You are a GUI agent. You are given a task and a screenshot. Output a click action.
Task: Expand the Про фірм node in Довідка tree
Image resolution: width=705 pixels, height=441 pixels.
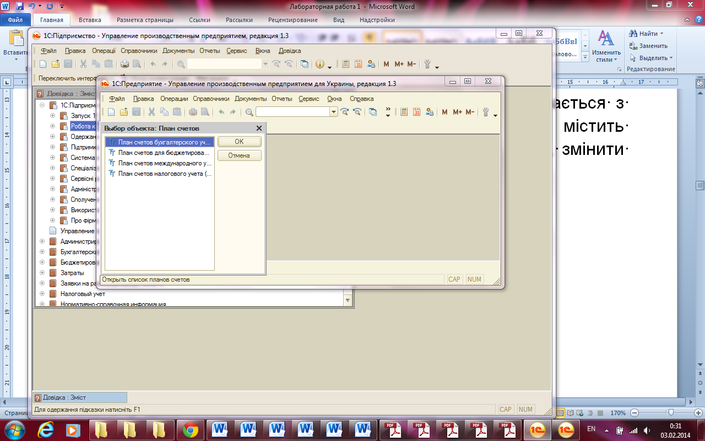53,220
